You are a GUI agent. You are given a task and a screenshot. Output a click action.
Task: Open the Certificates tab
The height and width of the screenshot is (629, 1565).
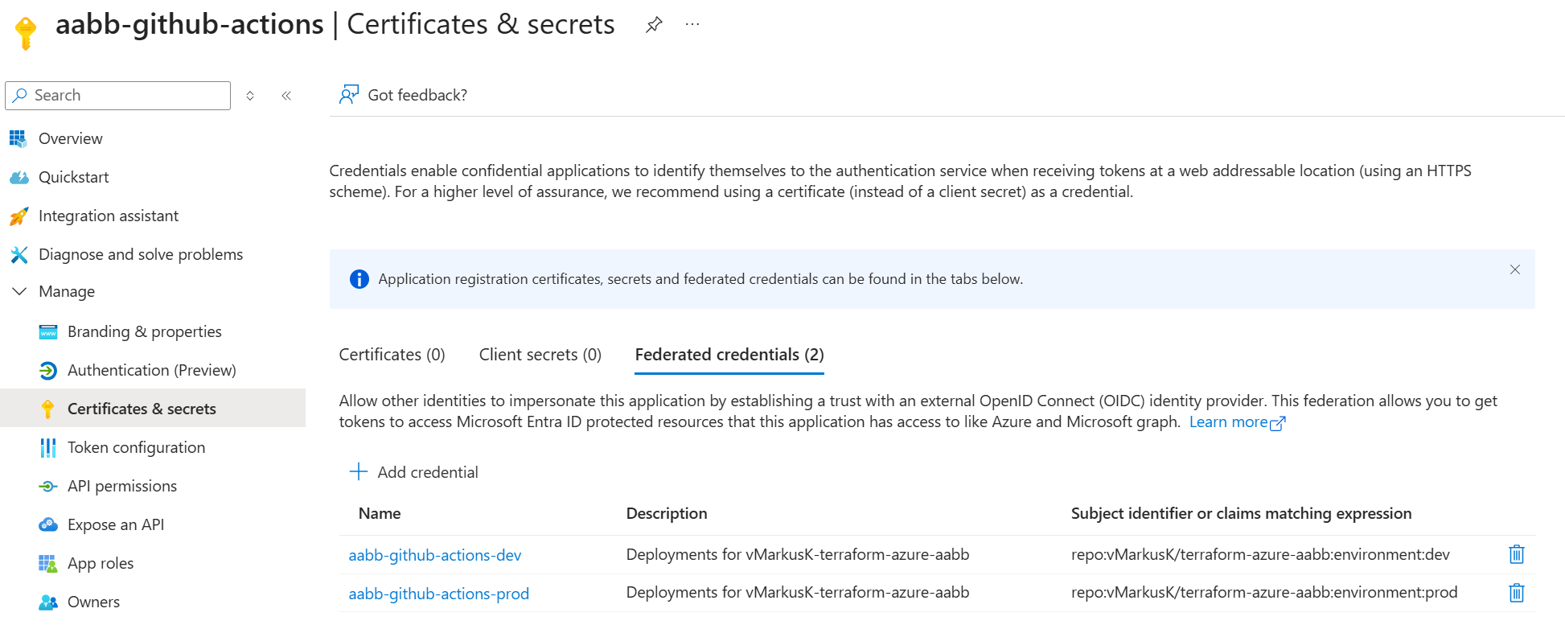click(x=392, y=354)
